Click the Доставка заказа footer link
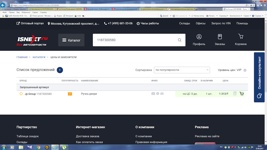This screenshot has height=150, width=267. pos(87,136)
